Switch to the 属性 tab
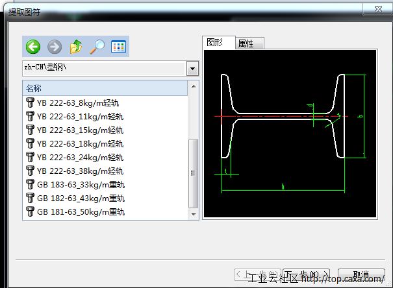The image size is (393, 288). pos(246,43)
